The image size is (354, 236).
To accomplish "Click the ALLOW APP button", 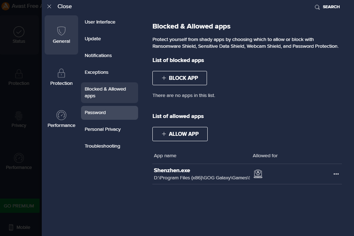I will point(180,134).
